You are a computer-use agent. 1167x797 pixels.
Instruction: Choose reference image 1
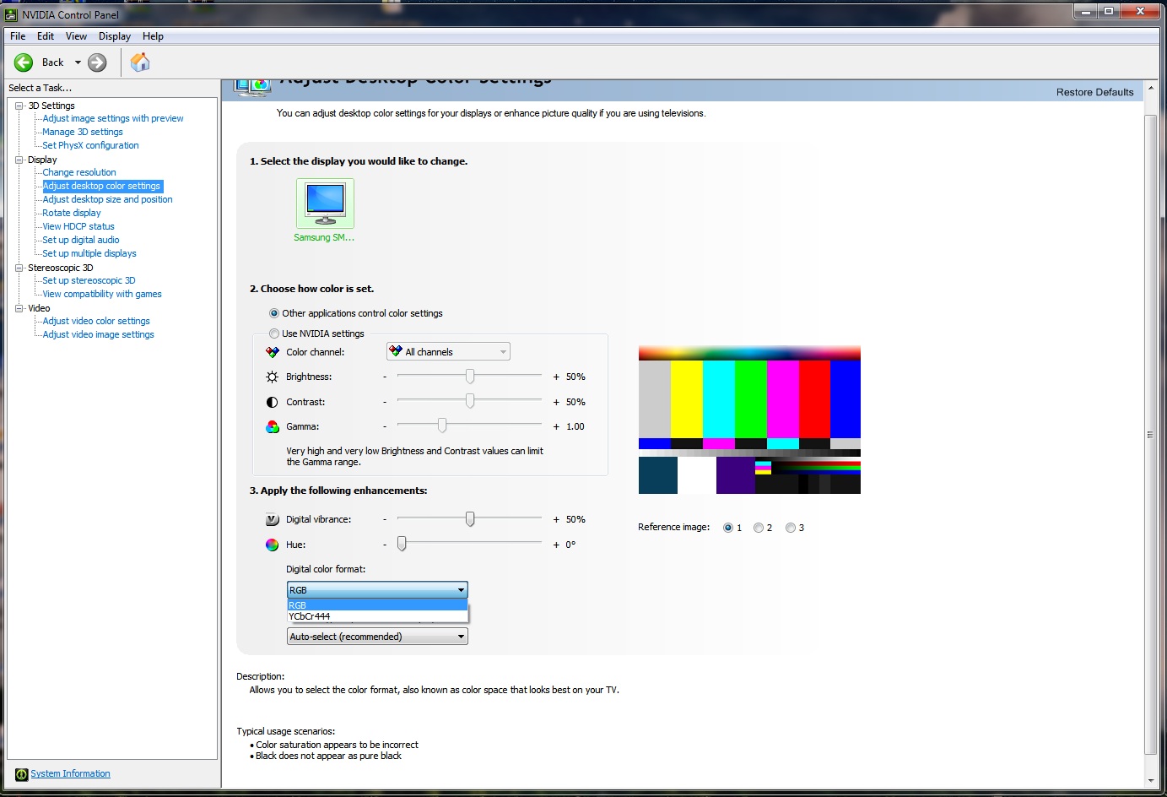pyautogui.click(x=728, y=528)
